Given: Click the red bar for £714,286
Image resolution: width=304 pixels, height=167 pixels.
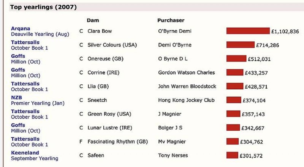Looking at the screenshot, I should (x=240, y=45).
